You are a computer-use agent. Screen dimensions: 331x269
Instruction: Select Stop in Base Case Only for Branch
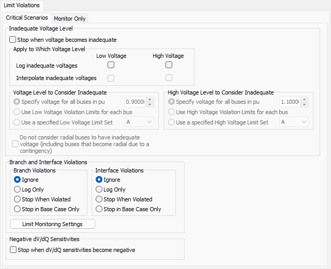click(18, 209)
